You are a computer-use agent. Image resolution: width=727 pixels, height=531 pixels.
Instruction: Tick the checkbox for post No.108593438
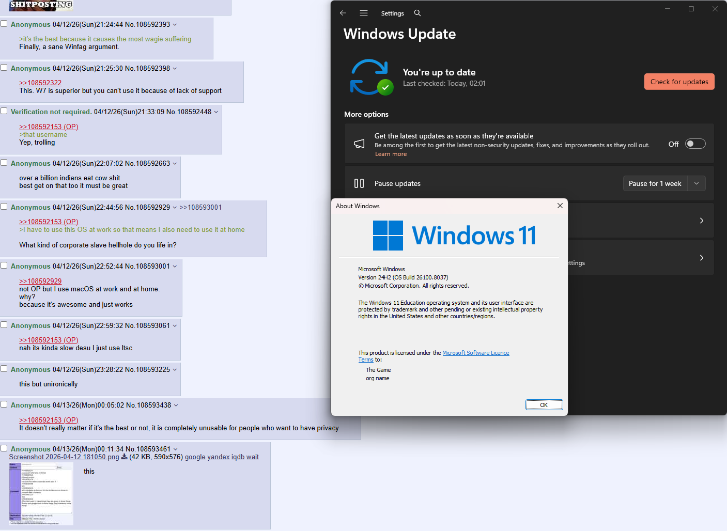click(x=4, y=404)
